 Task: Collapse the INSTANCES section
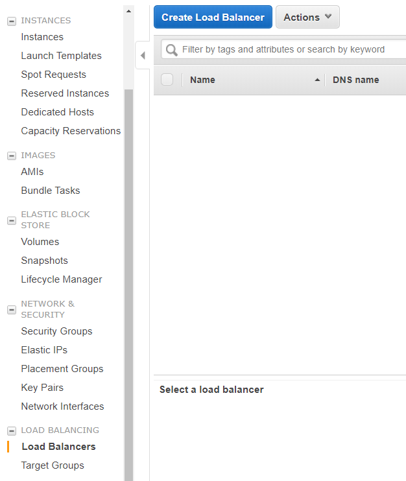[12, 21]
